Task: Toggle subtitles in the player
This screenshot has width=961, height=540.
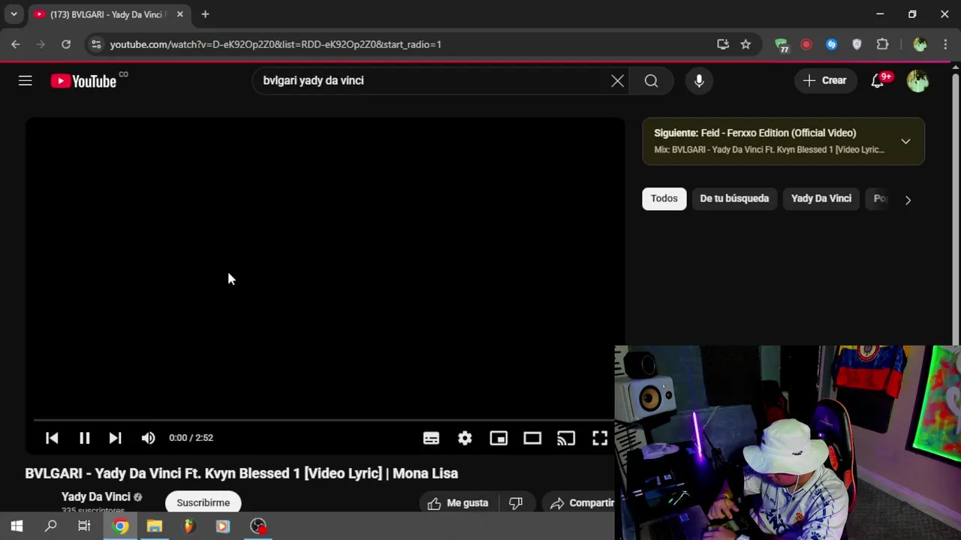Action: pyautogui.click(x=431, y=438)
